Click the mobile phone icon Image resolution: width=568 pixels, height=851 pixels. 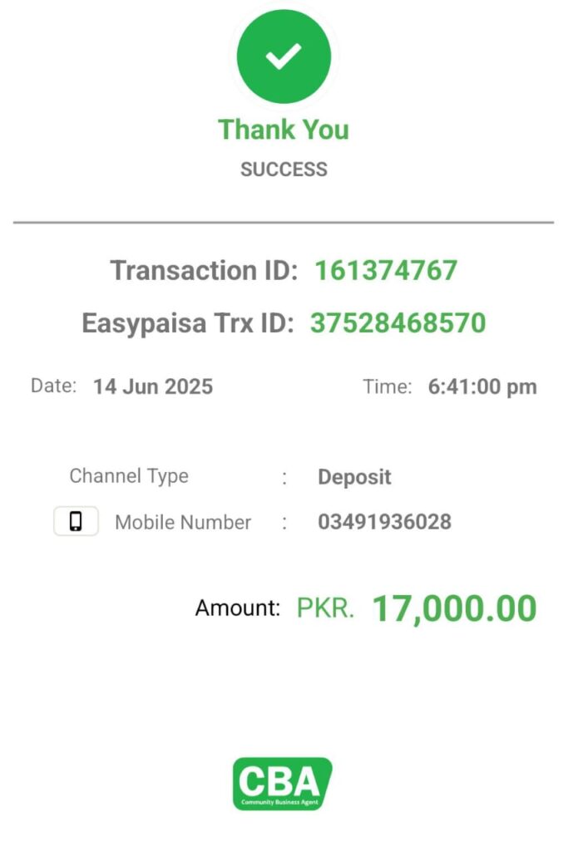76,521
